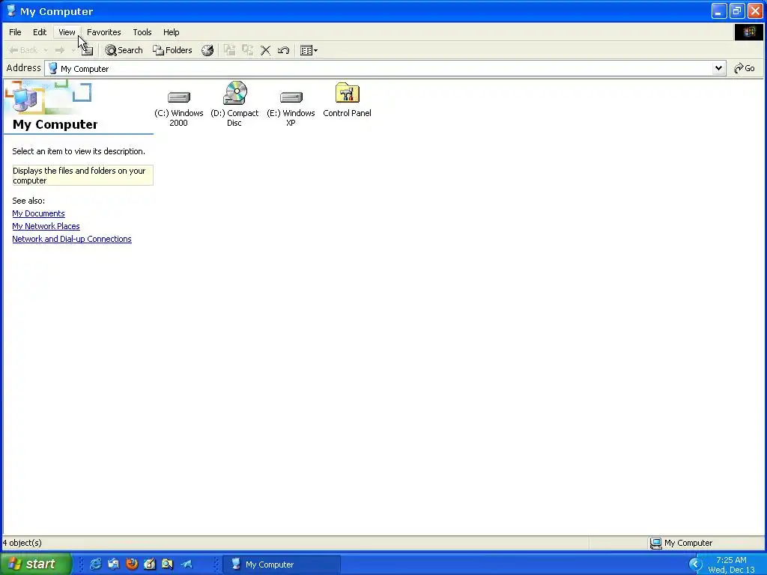The width and height of the screenshot is (767, 575).
Task: Click the My Computer status bar zone
Action: click(x=681, y=543)
